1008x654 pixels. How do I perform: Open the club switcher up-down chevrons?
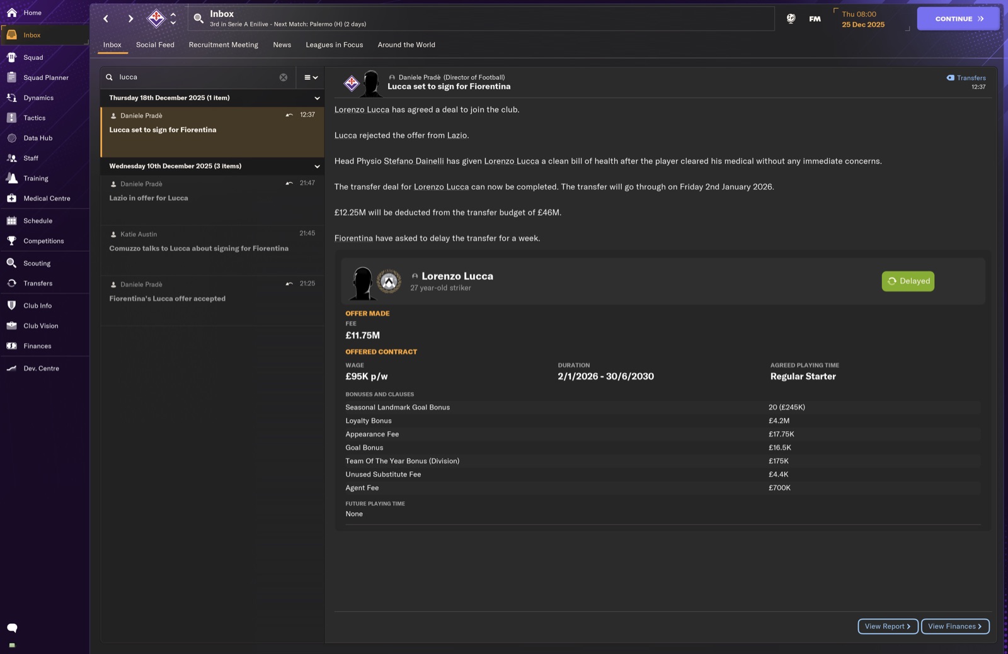[x=173, y=18]
